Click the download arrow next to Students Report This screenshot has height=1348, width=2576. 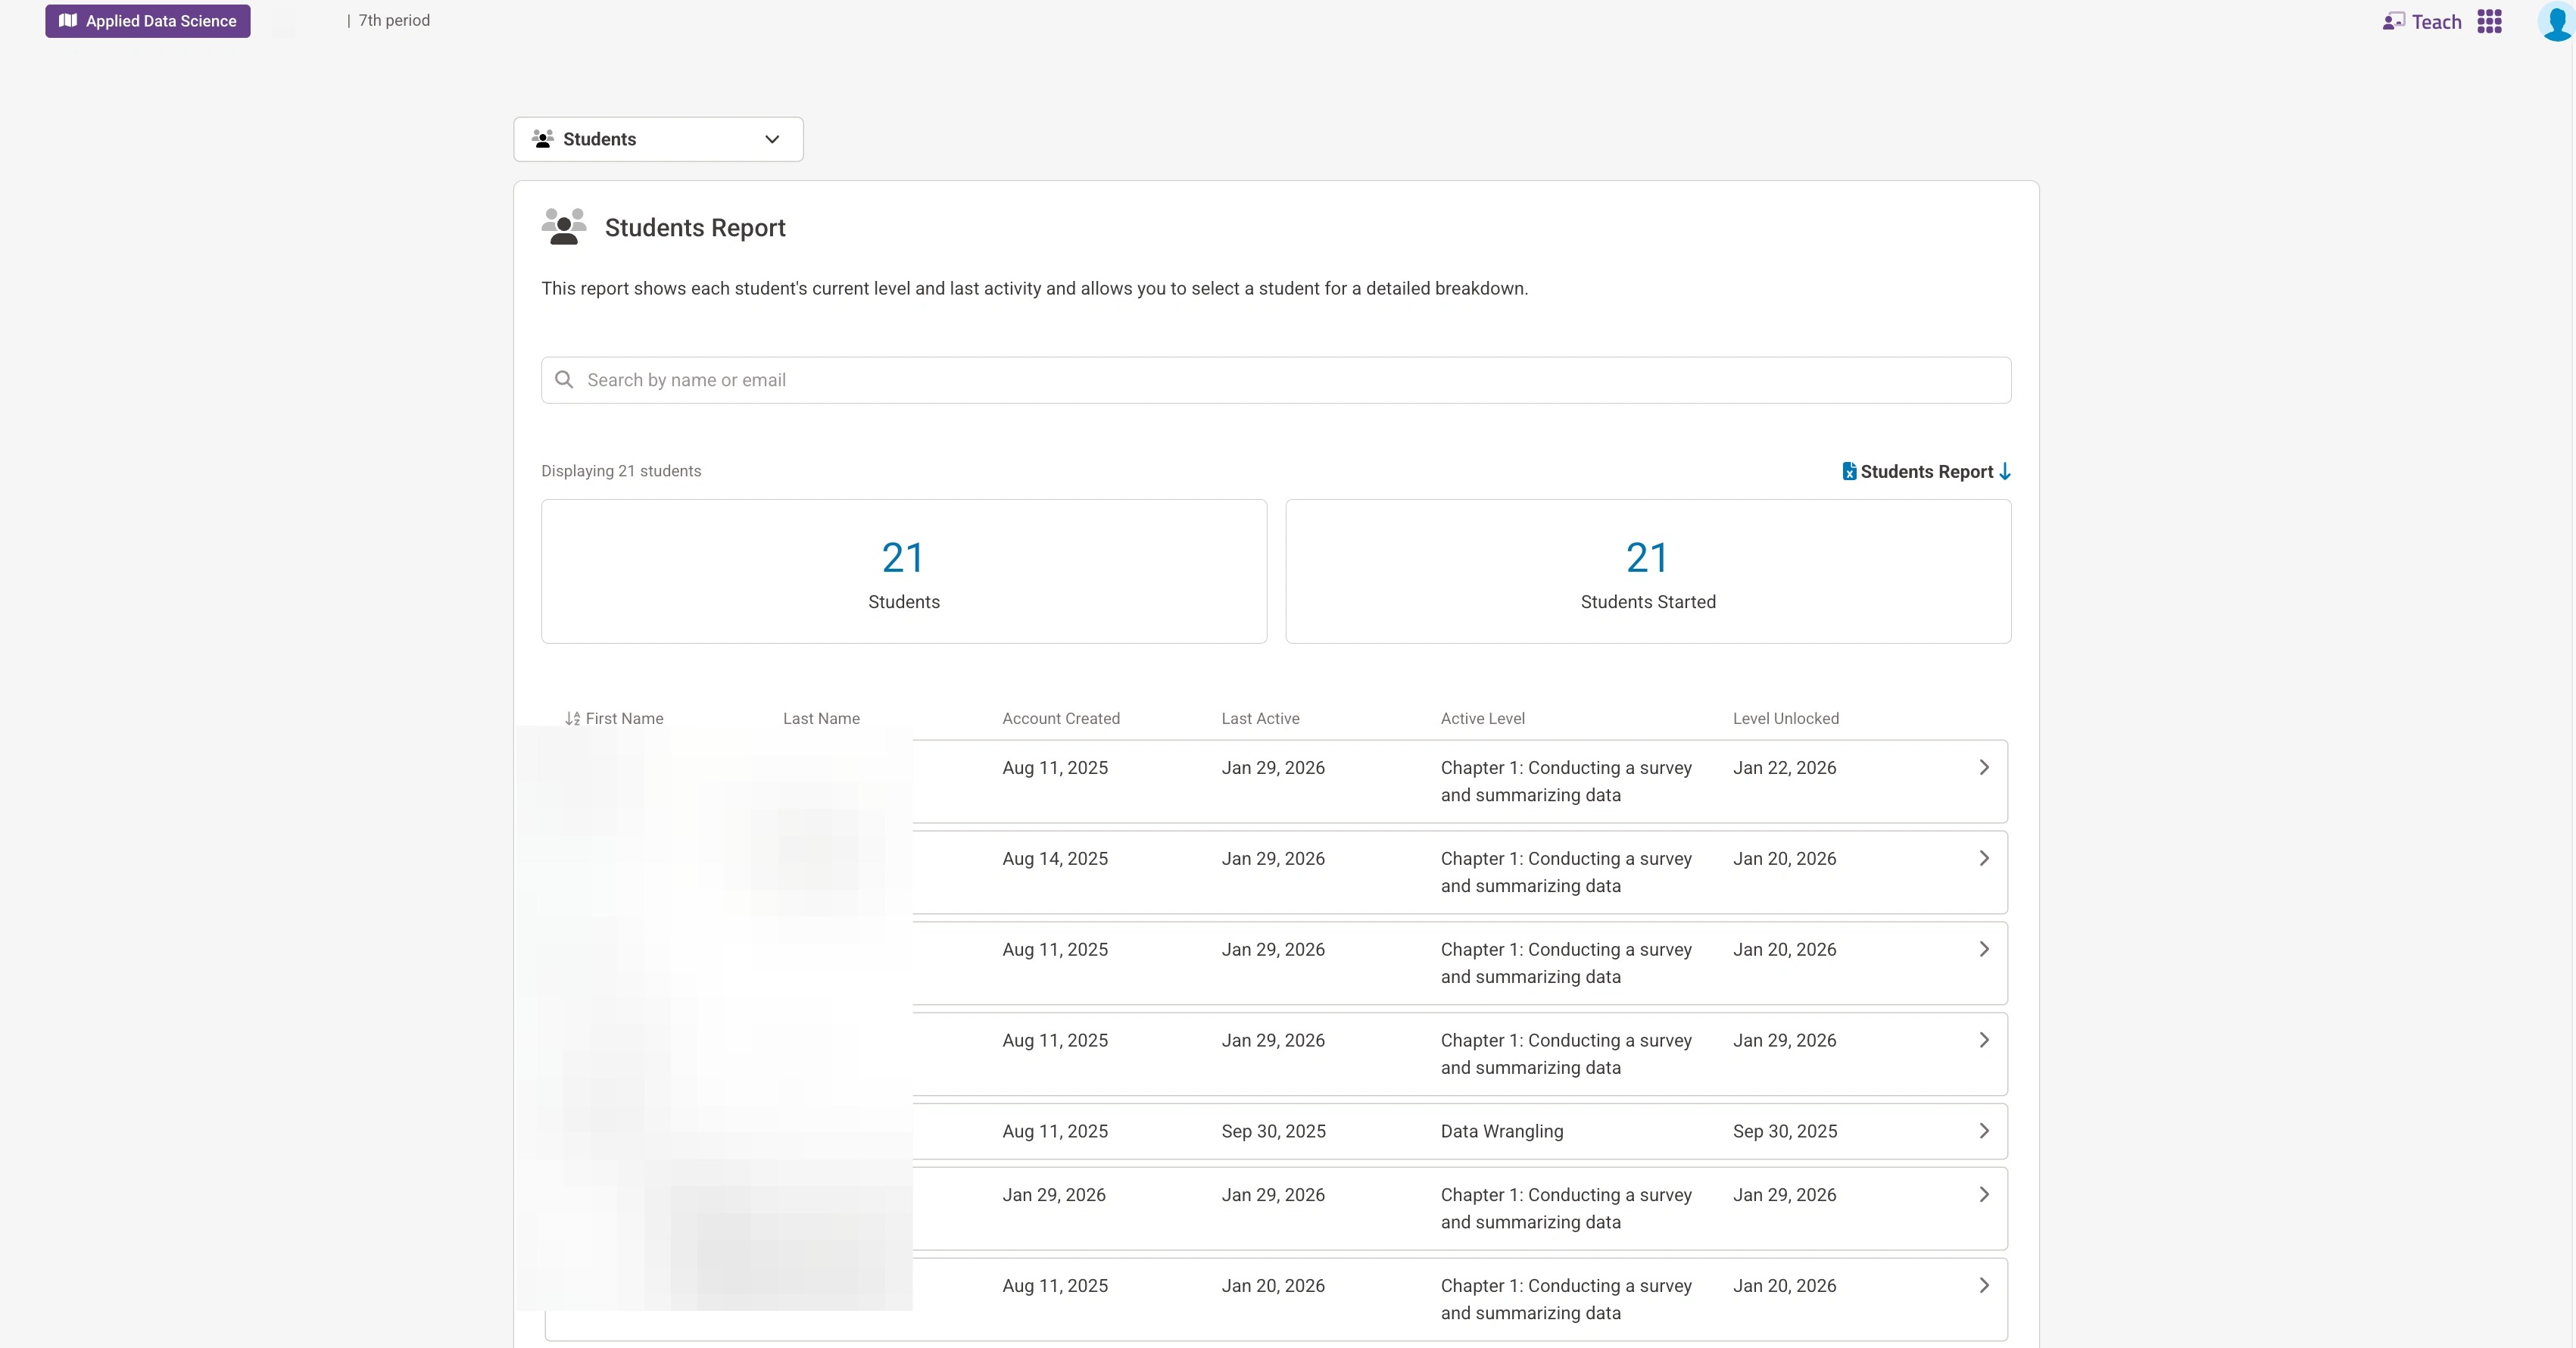[x=2004, y=472]
